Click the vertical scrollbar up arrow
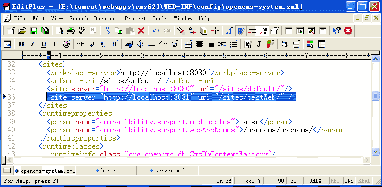The width and height of the screenshot is (382, 187). tap(375, 59)
